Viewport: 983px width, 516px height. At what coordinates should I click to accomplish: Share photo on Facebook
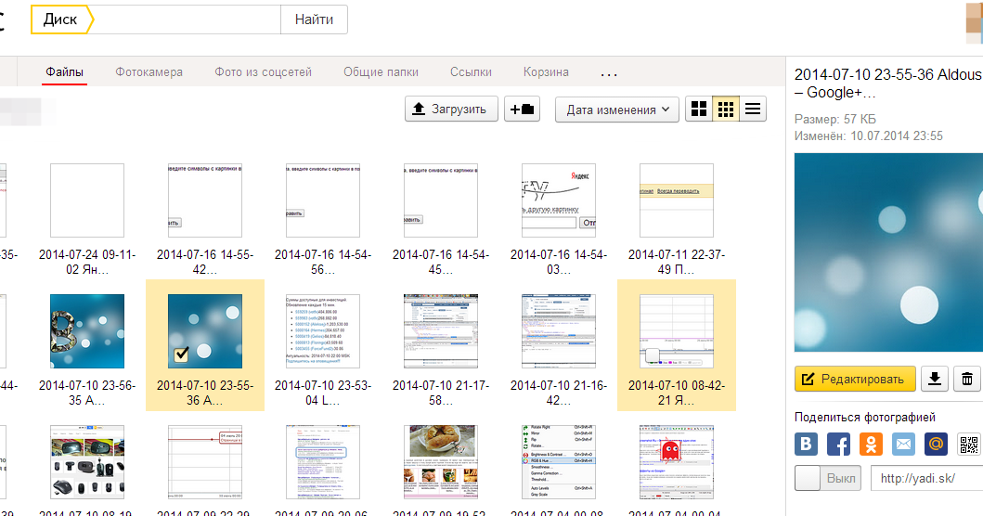[838, 444]
